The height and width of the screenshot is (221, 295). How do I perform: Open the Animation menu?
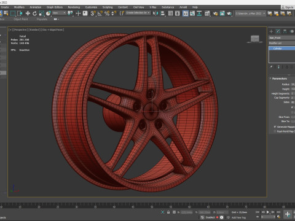(x=36, y=7)
